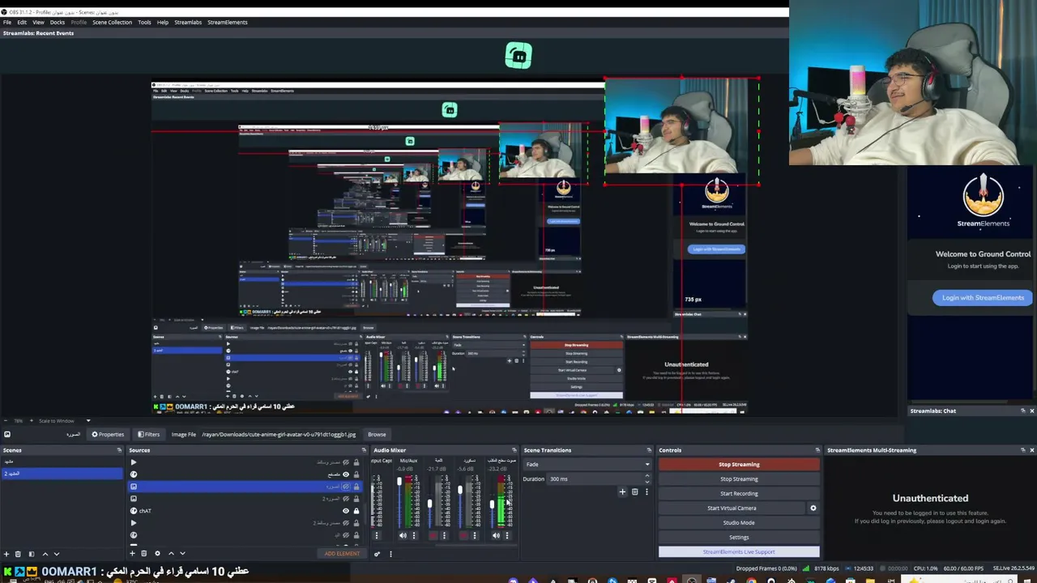Viewport: 1037px width, 583px height.
Task: Open the Docks menu
Action: tap(57, 22)
